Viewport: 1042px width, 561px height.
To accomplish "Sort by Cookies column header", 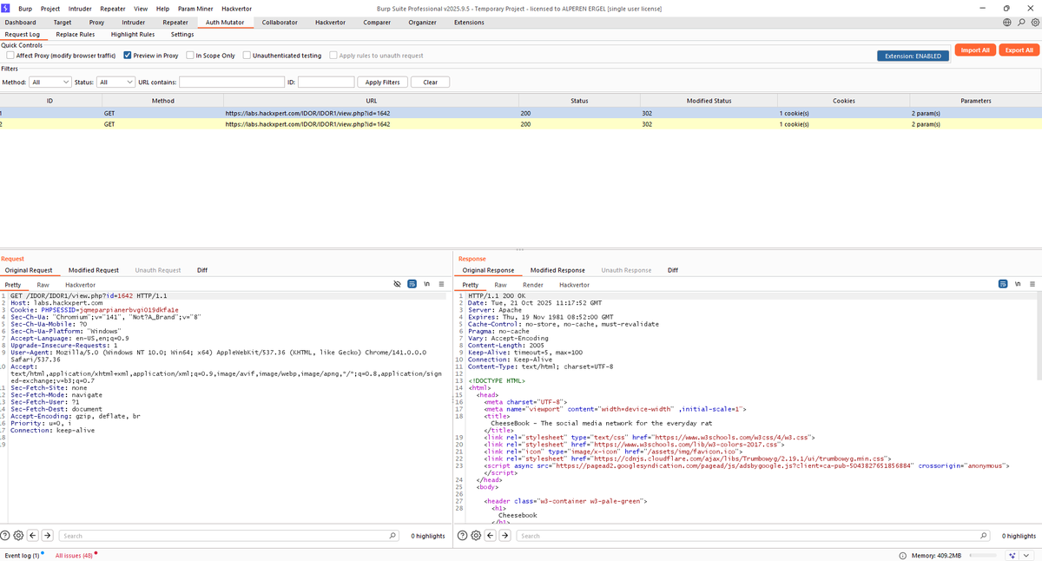I will [843, 101].
